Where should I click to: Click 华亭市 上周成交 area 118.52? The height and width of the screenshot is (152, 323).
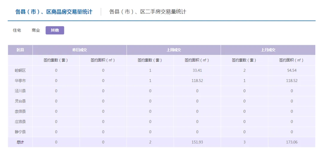(197, 81)
